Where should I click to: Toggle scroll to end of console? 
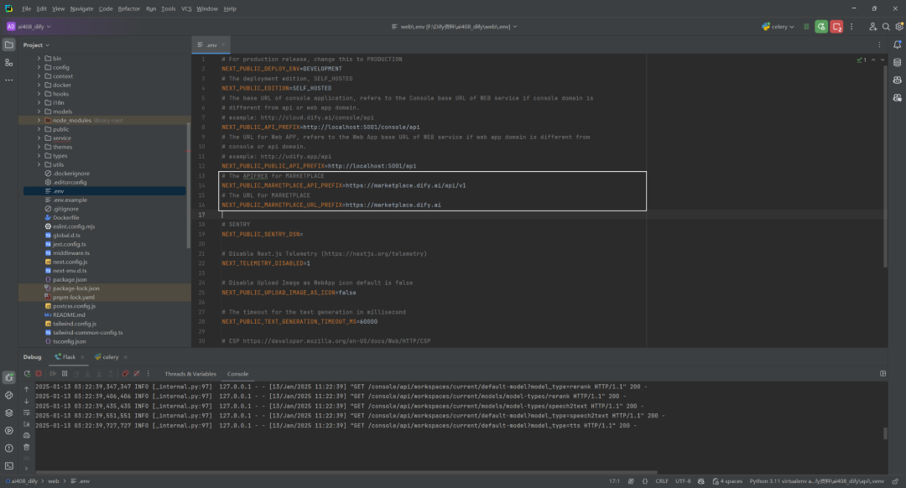(x=27, y=424)
